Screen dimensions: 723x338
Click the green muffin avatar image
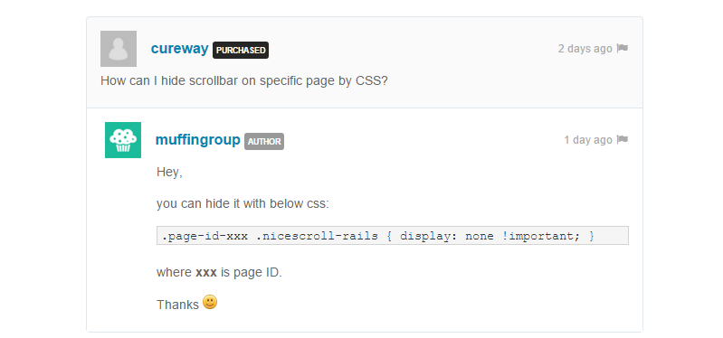point(123,140)
